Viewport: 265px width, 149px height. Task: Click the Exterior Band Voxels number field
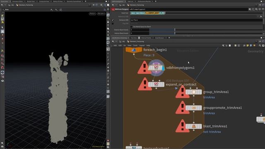pos(140,30)
